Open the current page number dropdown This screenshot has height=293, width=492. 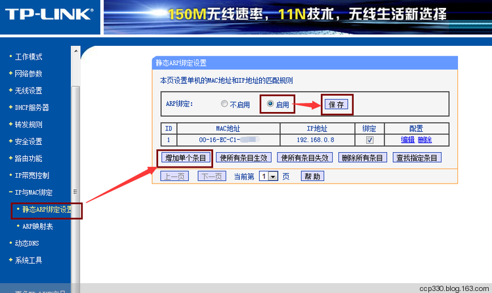(x=268, y=176)
